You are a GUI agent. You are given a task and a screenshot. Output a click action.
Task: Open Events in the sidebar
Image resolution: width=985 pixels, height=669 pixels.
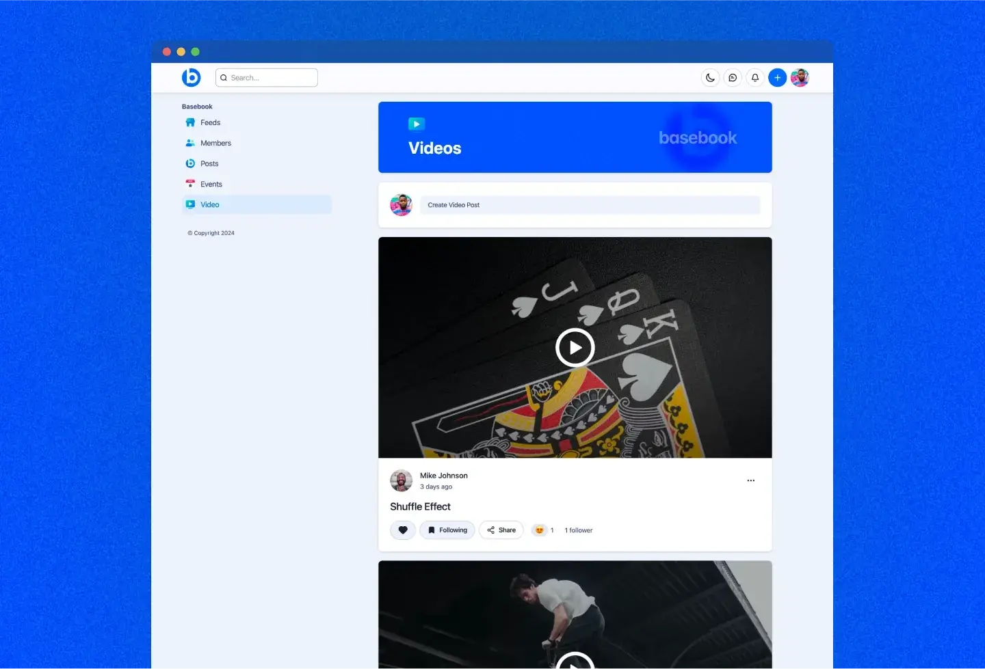click(257, 184)
